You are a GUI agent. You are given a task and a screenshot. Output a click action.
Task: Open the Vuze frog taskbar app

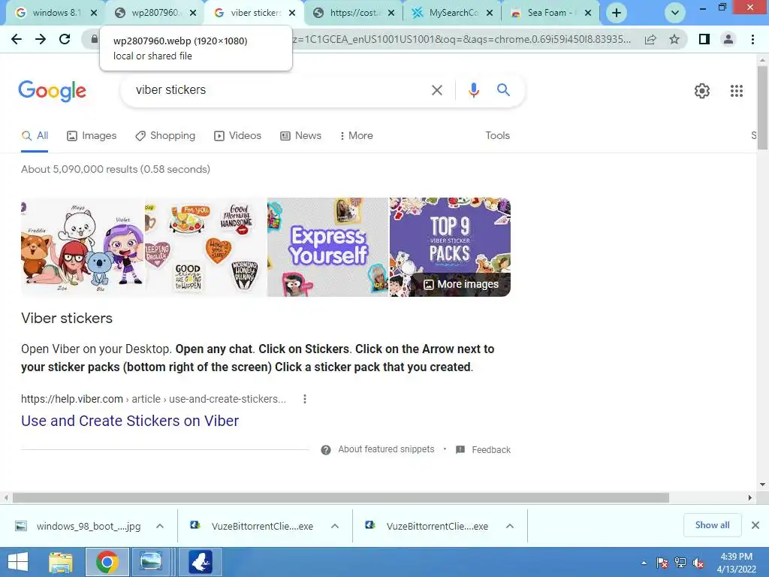pyautogui.click(x=200, y=562)
